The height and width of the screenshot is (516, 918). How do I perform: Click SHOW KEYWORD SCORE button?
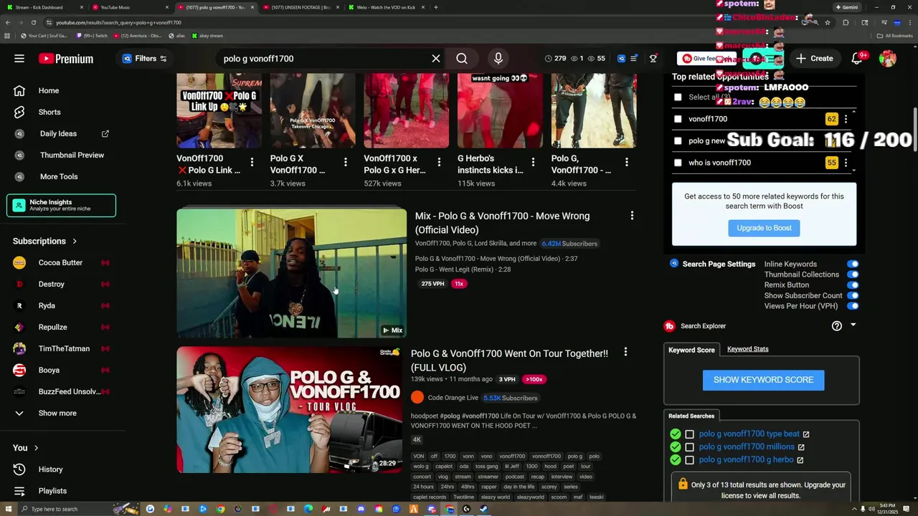763,380
